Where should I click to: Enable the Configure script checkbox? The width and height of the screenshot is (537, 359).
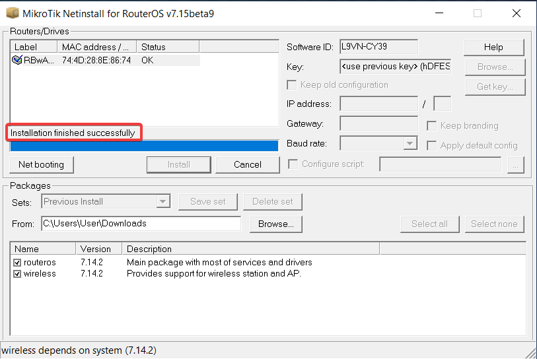click(x=293, y=164)
